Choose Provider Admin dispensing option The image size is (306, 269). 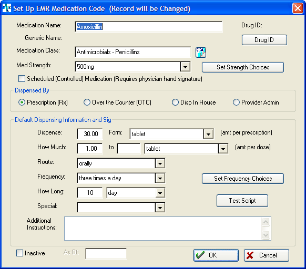[x=236, y=102]
